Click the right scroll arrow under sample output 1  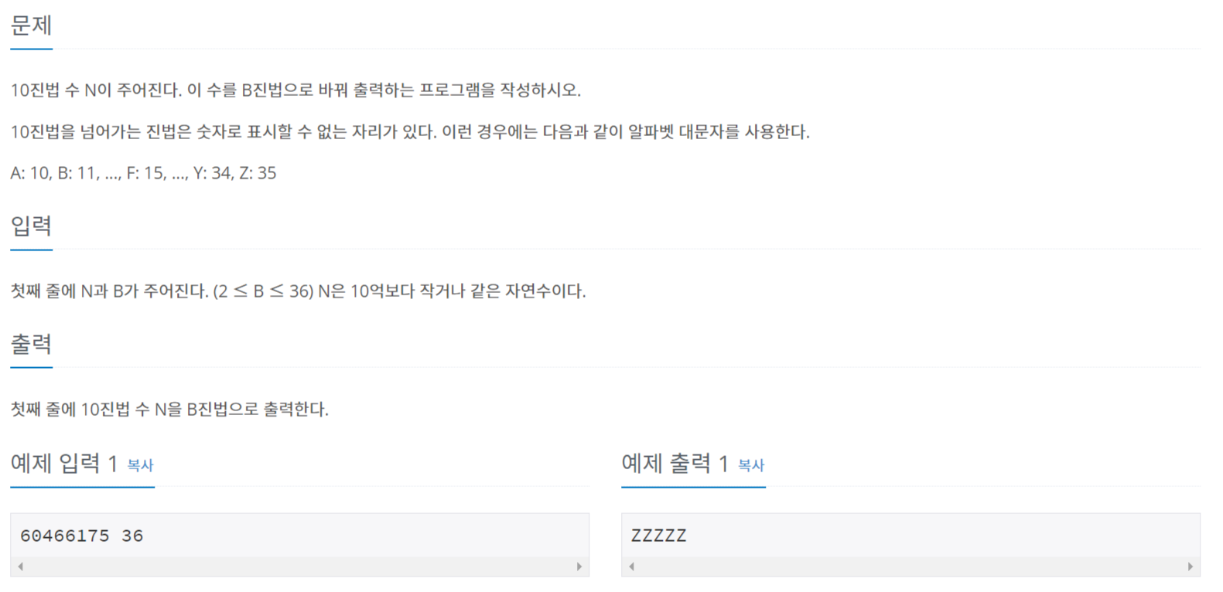(1190, 566)
